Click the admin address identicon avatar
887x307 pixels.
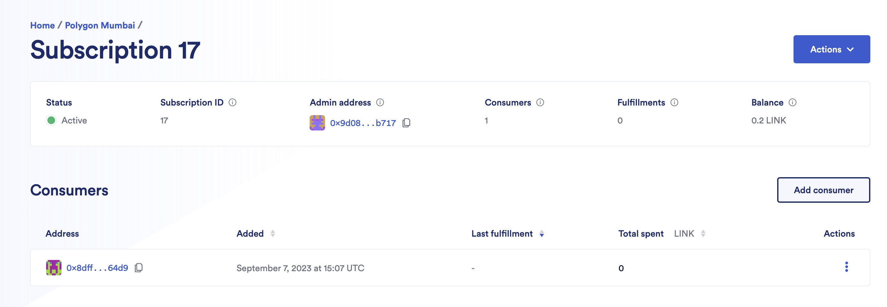tap(317, 123)
